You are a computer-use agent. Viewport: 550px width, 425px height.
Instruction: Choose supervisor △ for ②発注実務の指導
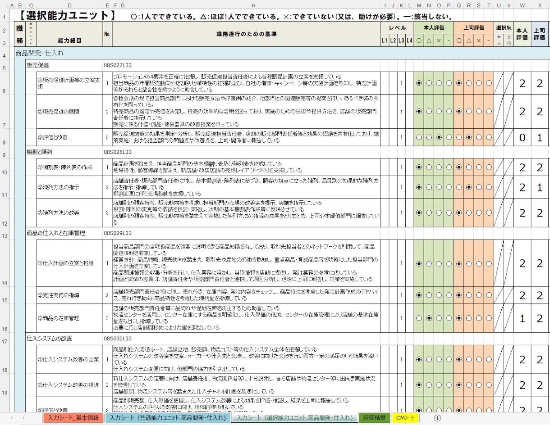469,295
